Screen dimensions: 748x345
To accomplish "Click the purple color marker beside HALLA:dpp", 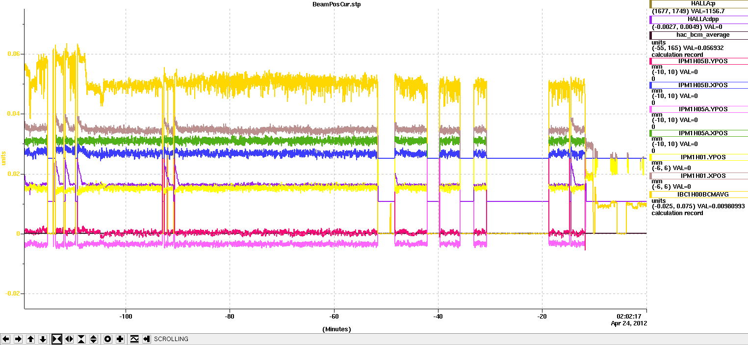I will 650,19.
